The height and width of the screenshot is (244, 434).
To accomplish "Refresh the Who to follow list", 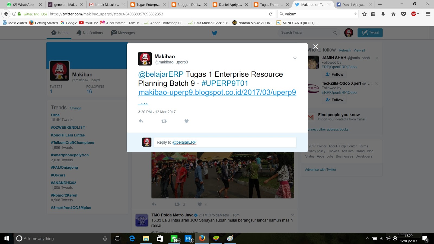I will (x=345, y=50).
